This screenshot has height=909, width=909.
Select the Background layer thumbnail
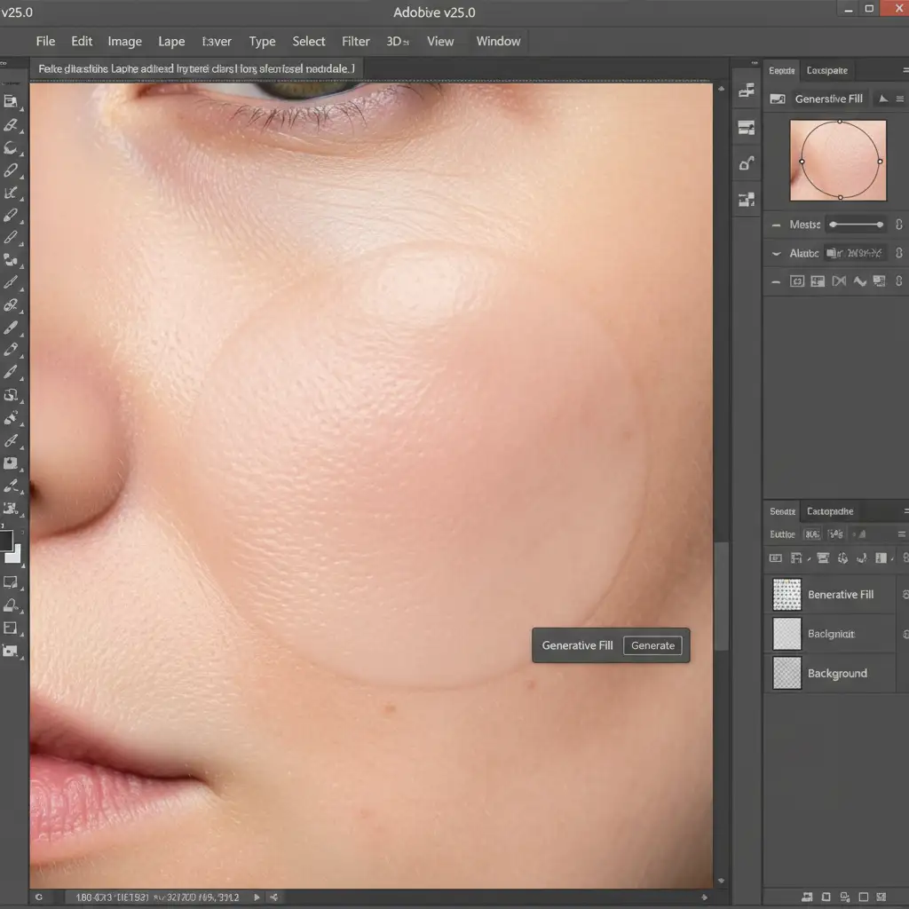(x=787, y=673)
